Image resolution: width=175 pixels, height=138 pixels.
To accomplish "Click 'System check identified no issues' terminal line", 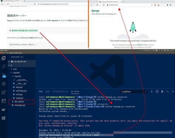I will 66,116.
